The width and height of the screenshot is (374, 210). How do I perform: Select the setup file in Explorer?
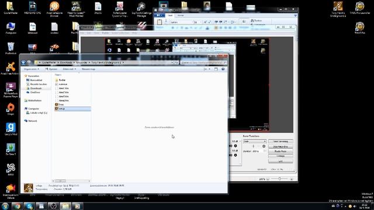click(x=72, y=109)
